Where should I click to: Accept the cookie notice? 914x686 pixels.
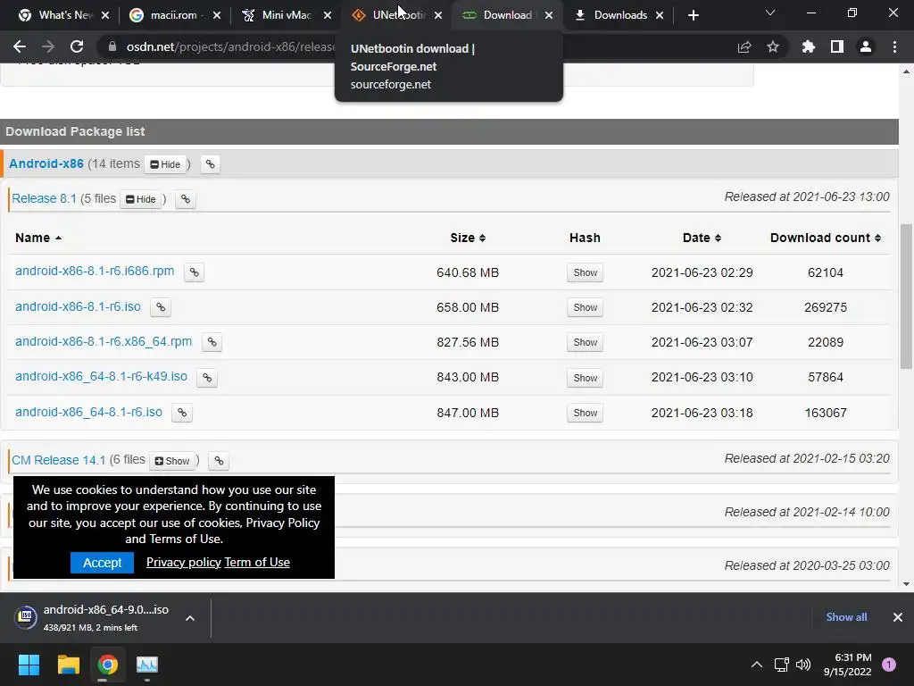[102, 563]
